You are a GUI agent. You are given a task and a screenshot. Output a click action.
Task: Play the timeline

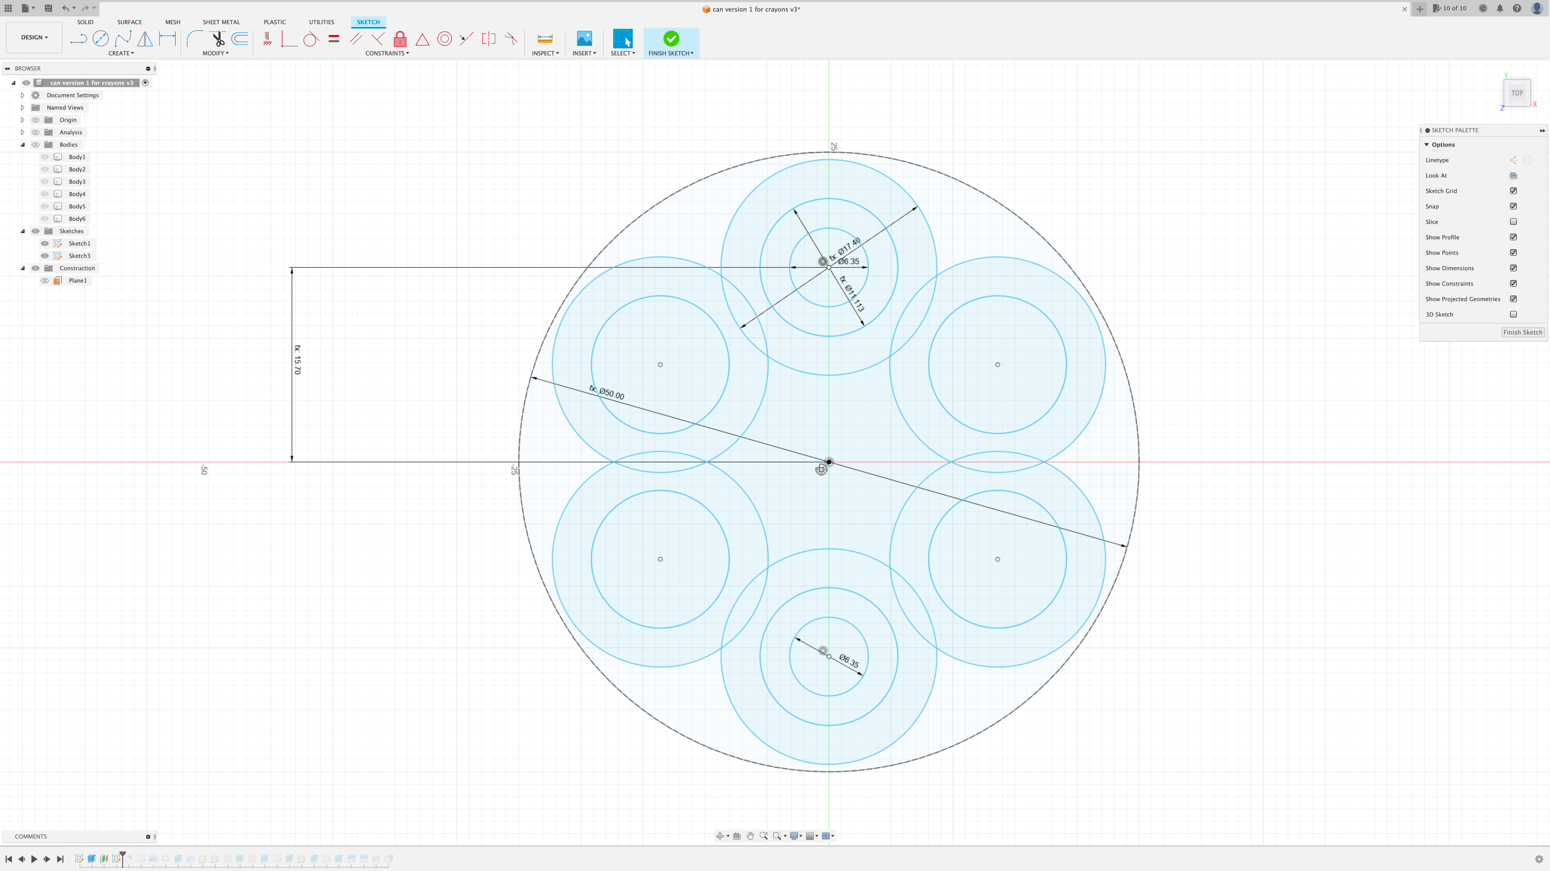click(x=34, y=860)
